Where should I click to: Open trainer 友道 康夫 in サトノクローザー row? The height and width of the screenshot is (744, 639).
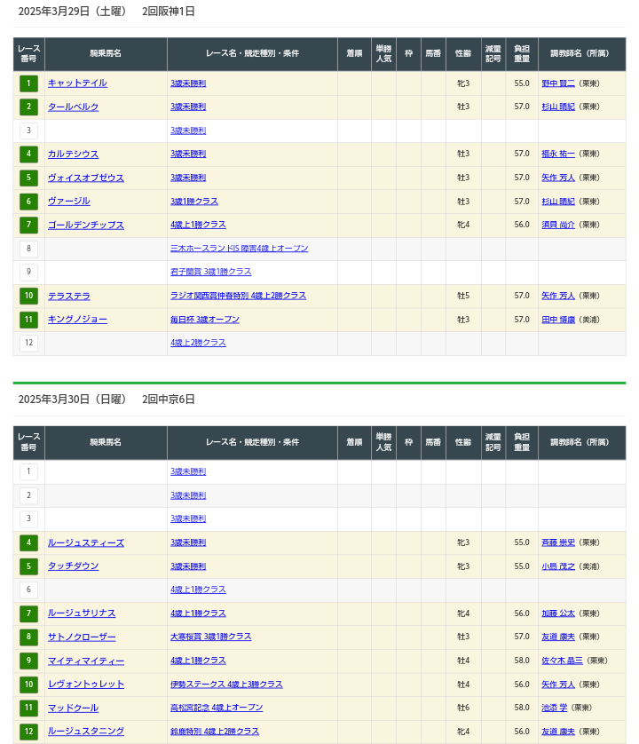coord(558,637)
